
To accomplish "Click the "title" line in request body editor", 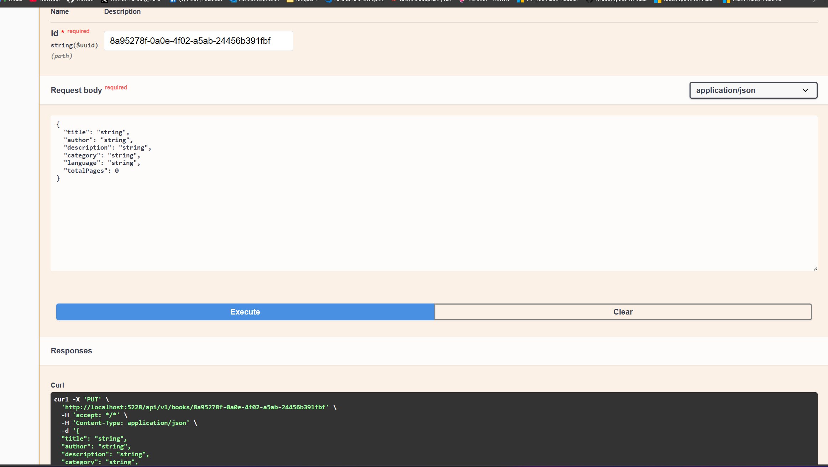I will [96, 132].
